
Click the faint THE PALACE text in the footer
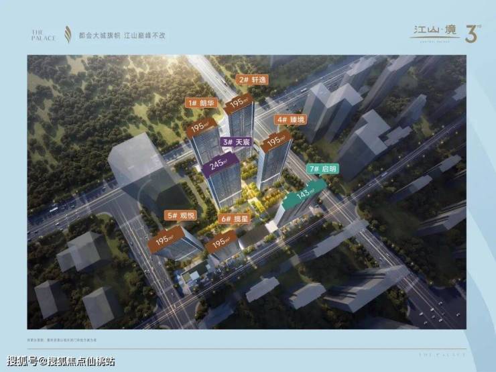coord(442,355)
